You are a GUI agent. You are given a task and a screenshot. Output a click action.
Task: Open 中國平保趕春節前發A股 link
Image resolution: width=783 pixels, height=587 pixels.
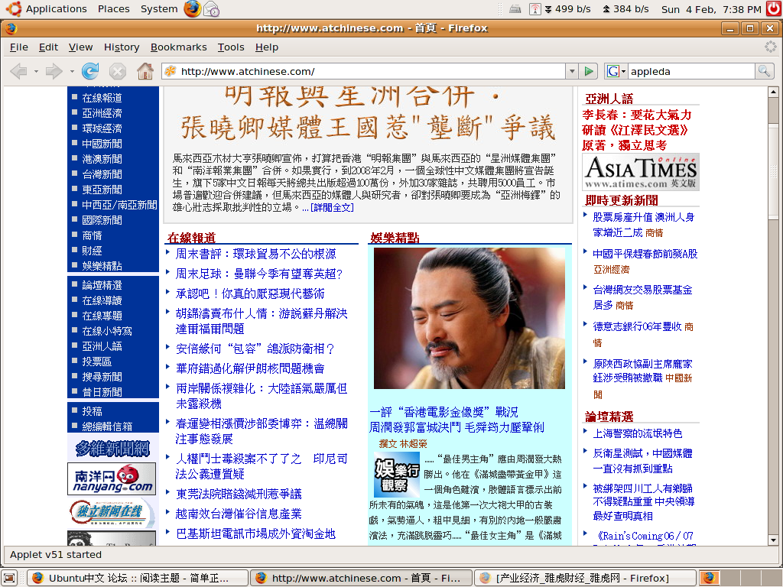[645, 254]
